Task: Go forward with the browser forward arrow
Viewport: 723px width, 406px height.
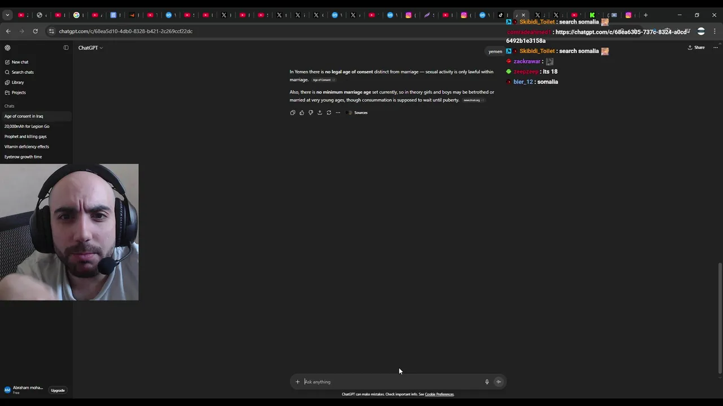Action: tap(21, 31)
